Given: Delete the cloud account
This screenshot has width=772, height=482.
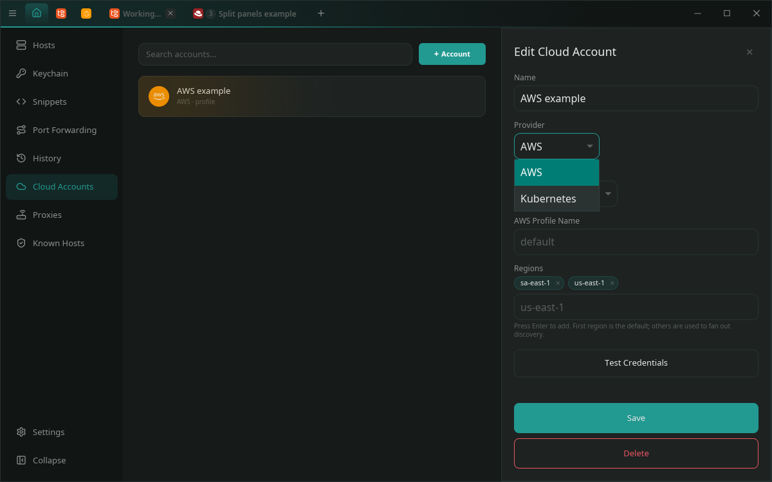Looking at the screenshot, I should coord(636,453).
